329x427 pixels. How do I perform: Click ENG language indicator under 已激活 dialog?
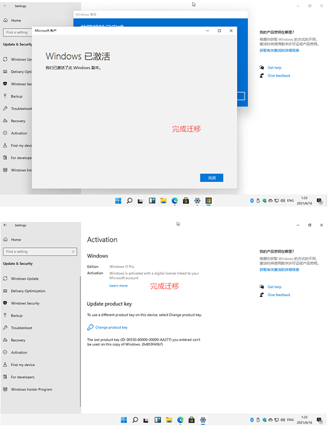tap(290, 201)
